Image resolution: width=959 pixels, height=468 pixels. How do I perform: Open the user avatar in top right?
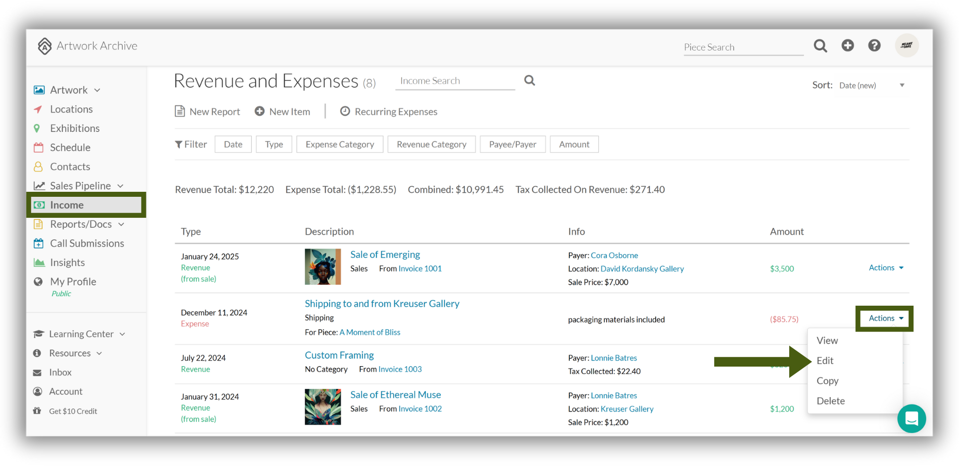[x=907, y=45]
